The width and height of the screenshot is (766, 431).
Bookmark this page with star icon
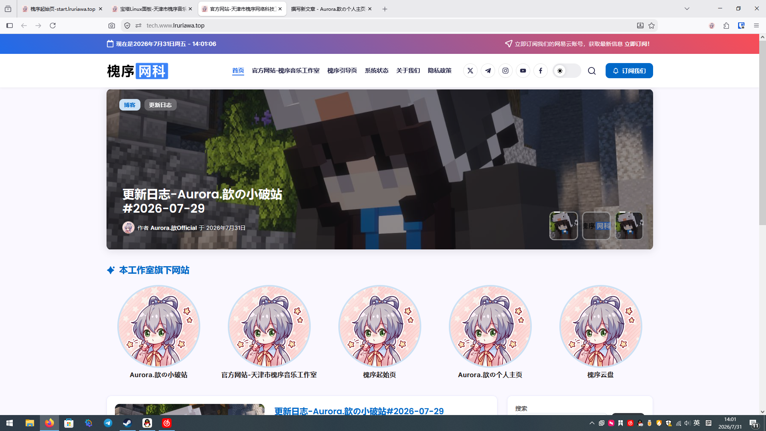[x=651, y=26]
